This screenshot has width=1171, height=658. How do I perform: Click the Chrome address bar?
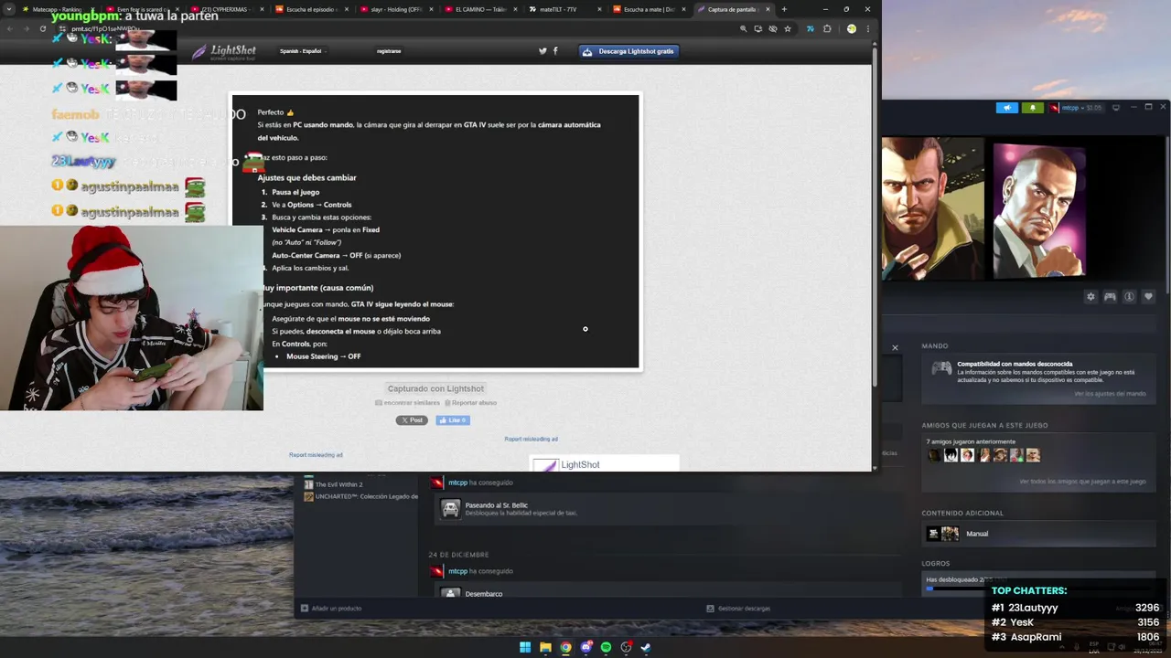393,28
